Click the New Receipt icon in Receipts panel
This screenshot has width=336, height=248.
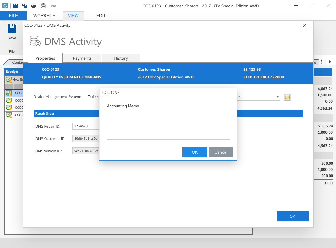click(9, 80)
